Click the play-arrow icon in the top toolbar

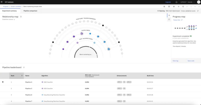click(178, 6)
